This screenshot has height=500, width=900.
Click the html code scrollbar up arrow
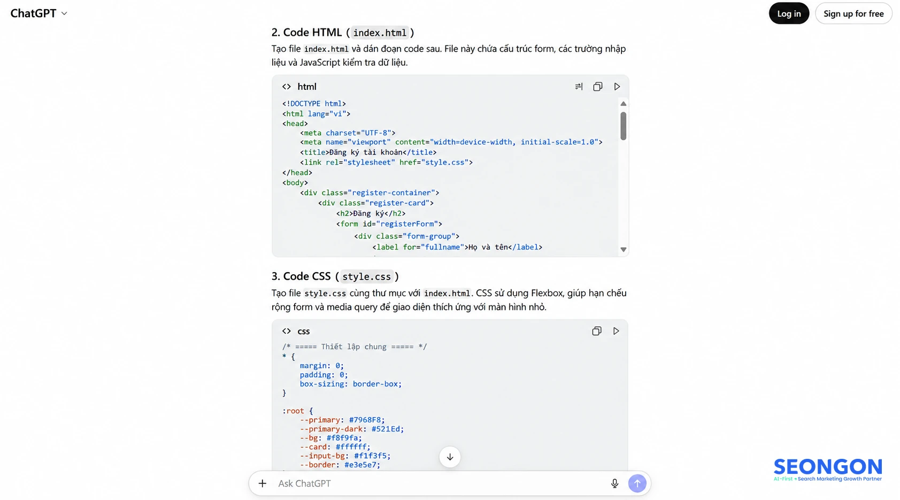point(624,104)
